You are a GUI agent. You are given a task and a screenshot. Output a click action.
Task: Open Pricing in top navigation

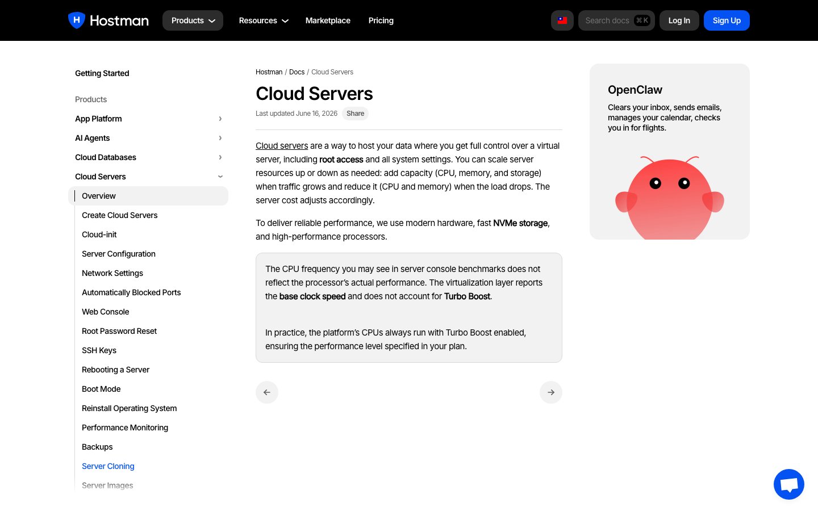point(381,20)
